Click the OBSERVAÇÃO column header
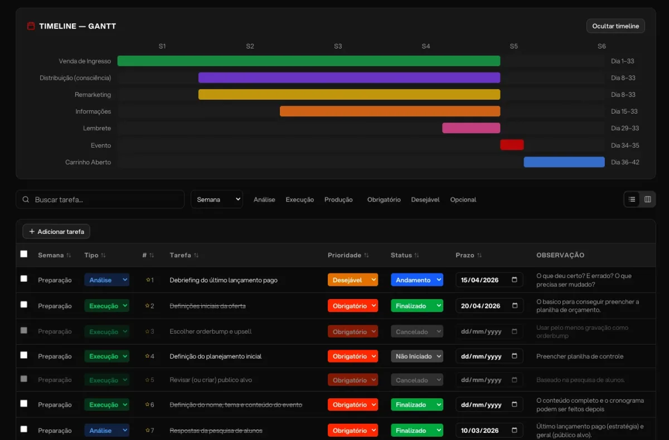669x440 pixels. point(560,255)
